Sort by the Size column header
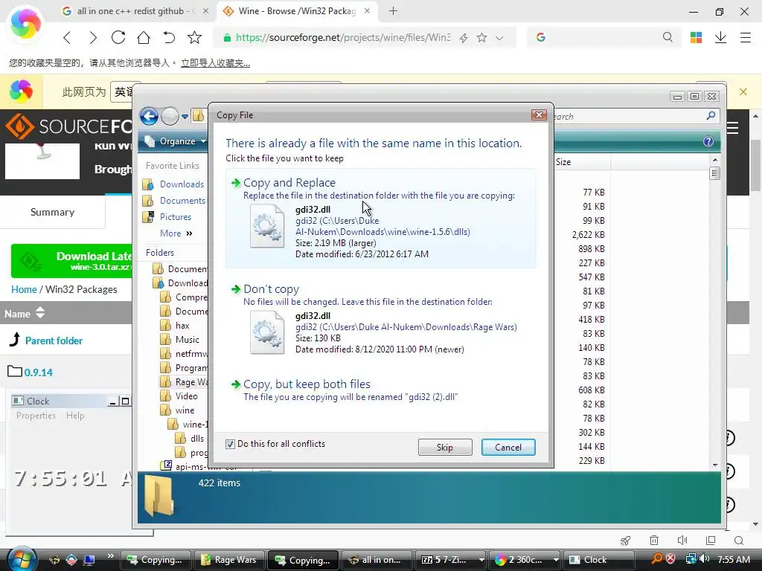 tap(582, 161)
